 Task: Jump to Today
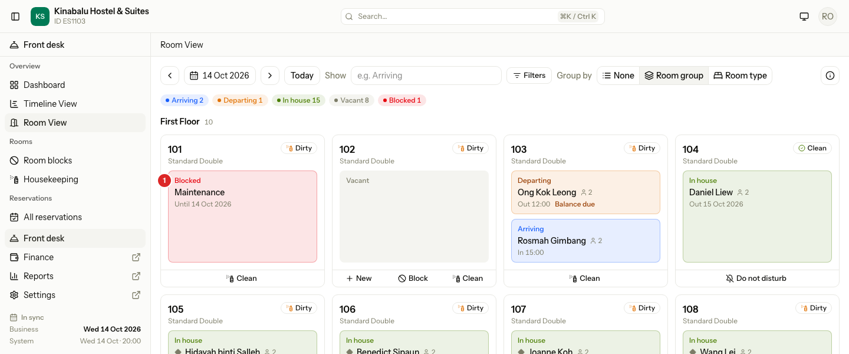[x=302, y=76]
